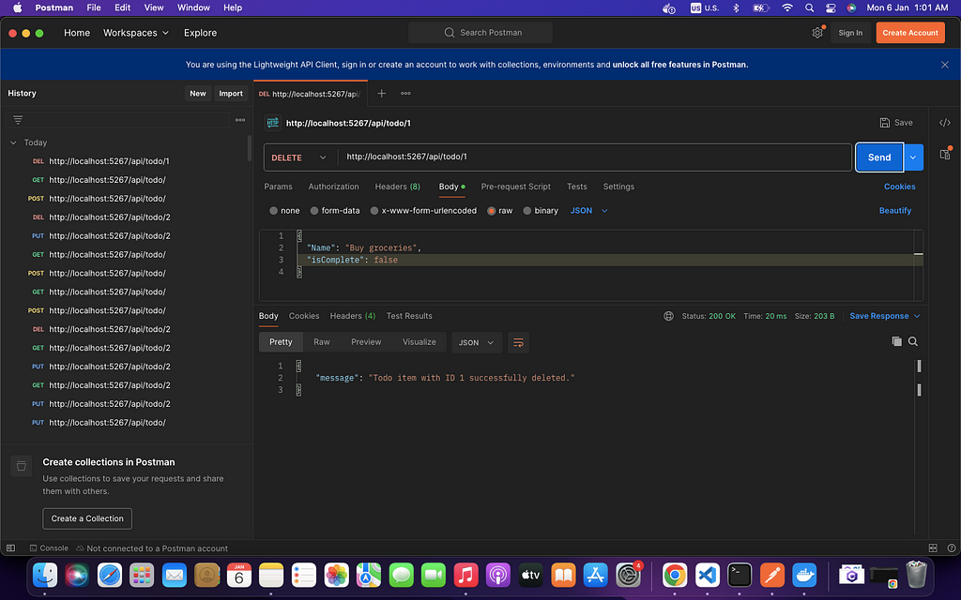The width and height of the screenshot is (961, 600).
Task: Click the Beautify link
Action: tap(894, 211)
